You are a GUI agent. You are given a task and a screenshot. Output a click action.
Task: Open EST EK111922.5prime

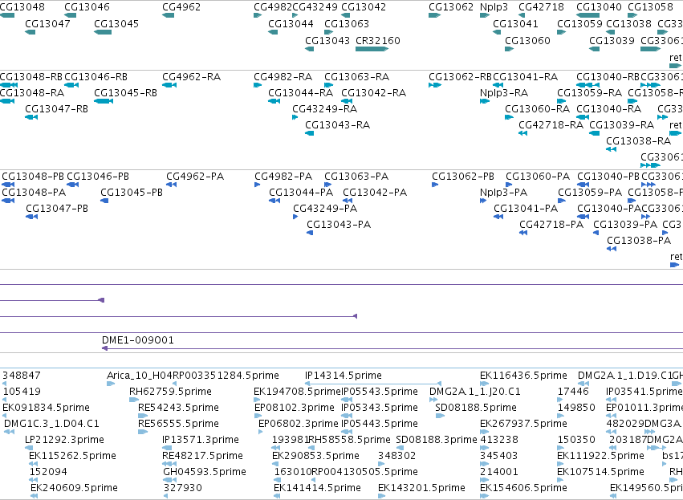[x=600, y=456]
